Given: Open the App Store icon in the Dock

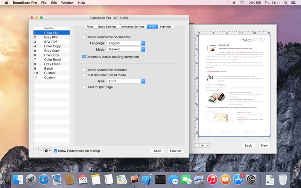Looking at the screenshot, I should [x=238, y=179].
